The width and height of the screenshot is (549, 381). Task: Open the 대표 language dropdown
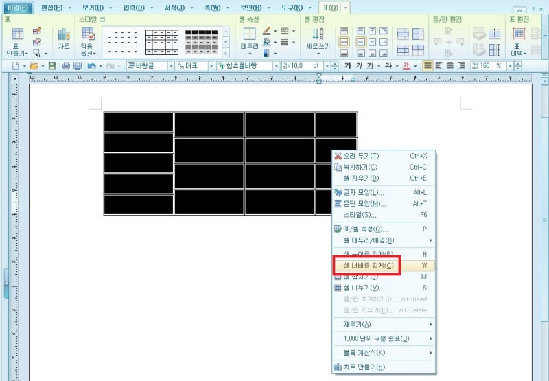pos(211,66)
